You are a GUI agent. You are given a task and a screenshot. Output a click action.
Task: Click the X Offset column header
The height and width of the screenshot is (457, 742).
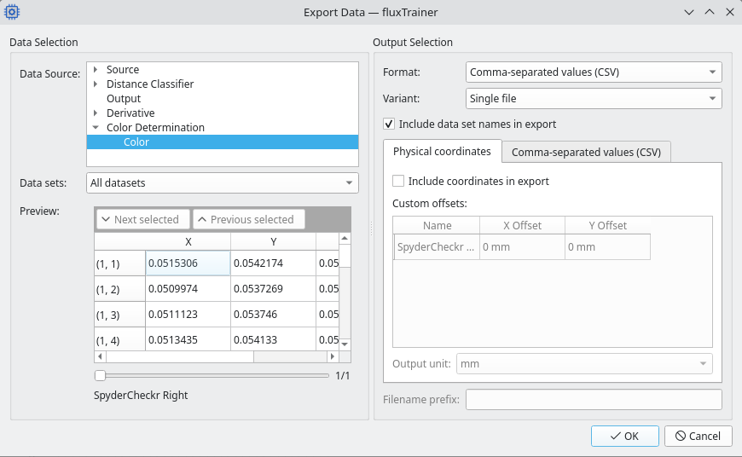pyautogui.click(x=523, y=226)
